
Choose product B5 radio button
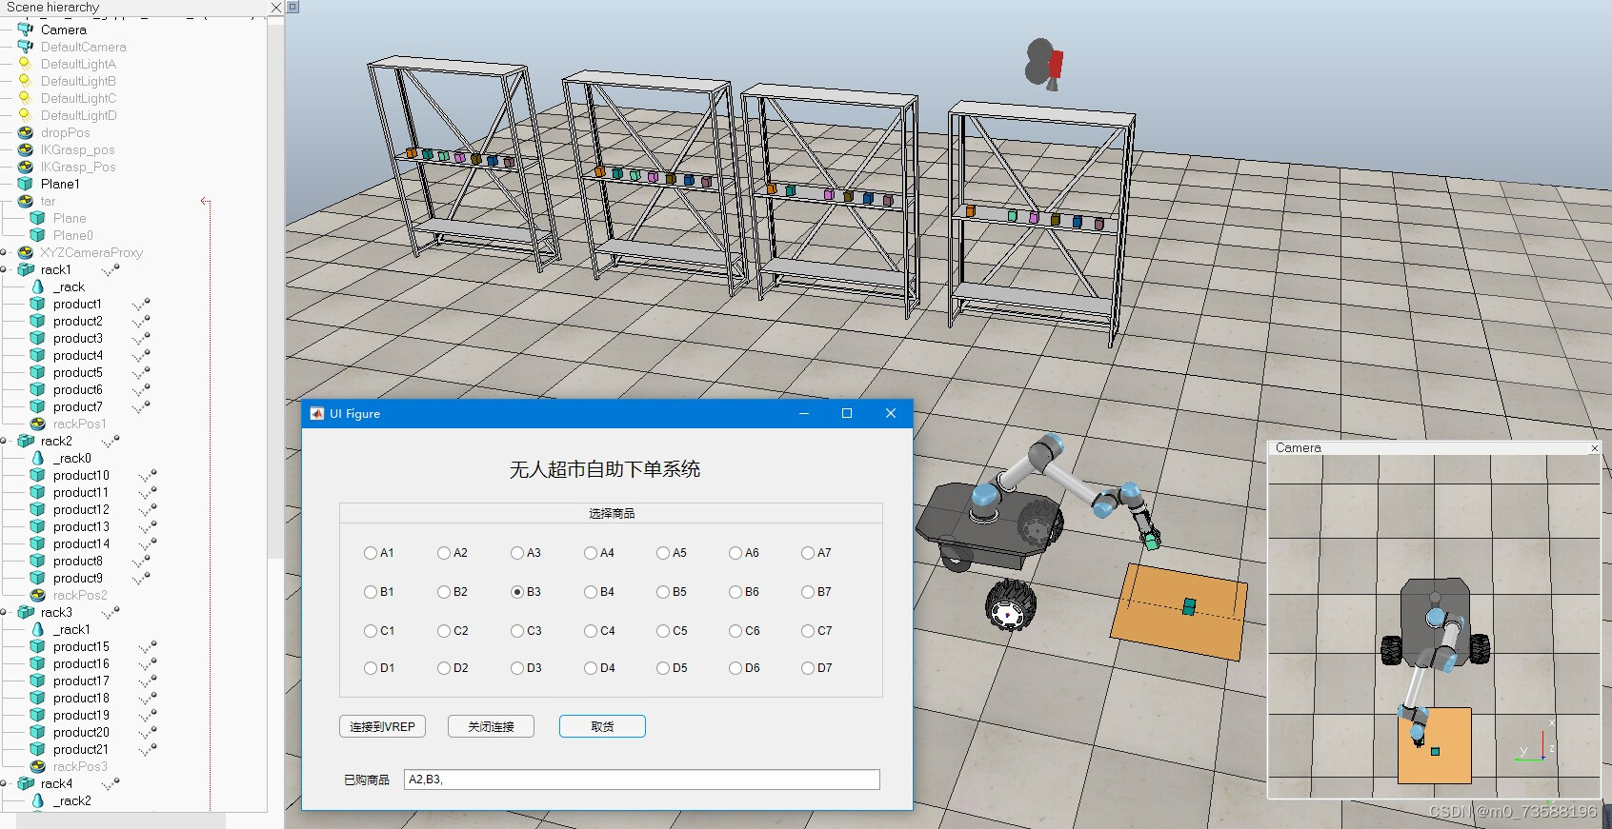pyautogui.click(x=663, y=591)
